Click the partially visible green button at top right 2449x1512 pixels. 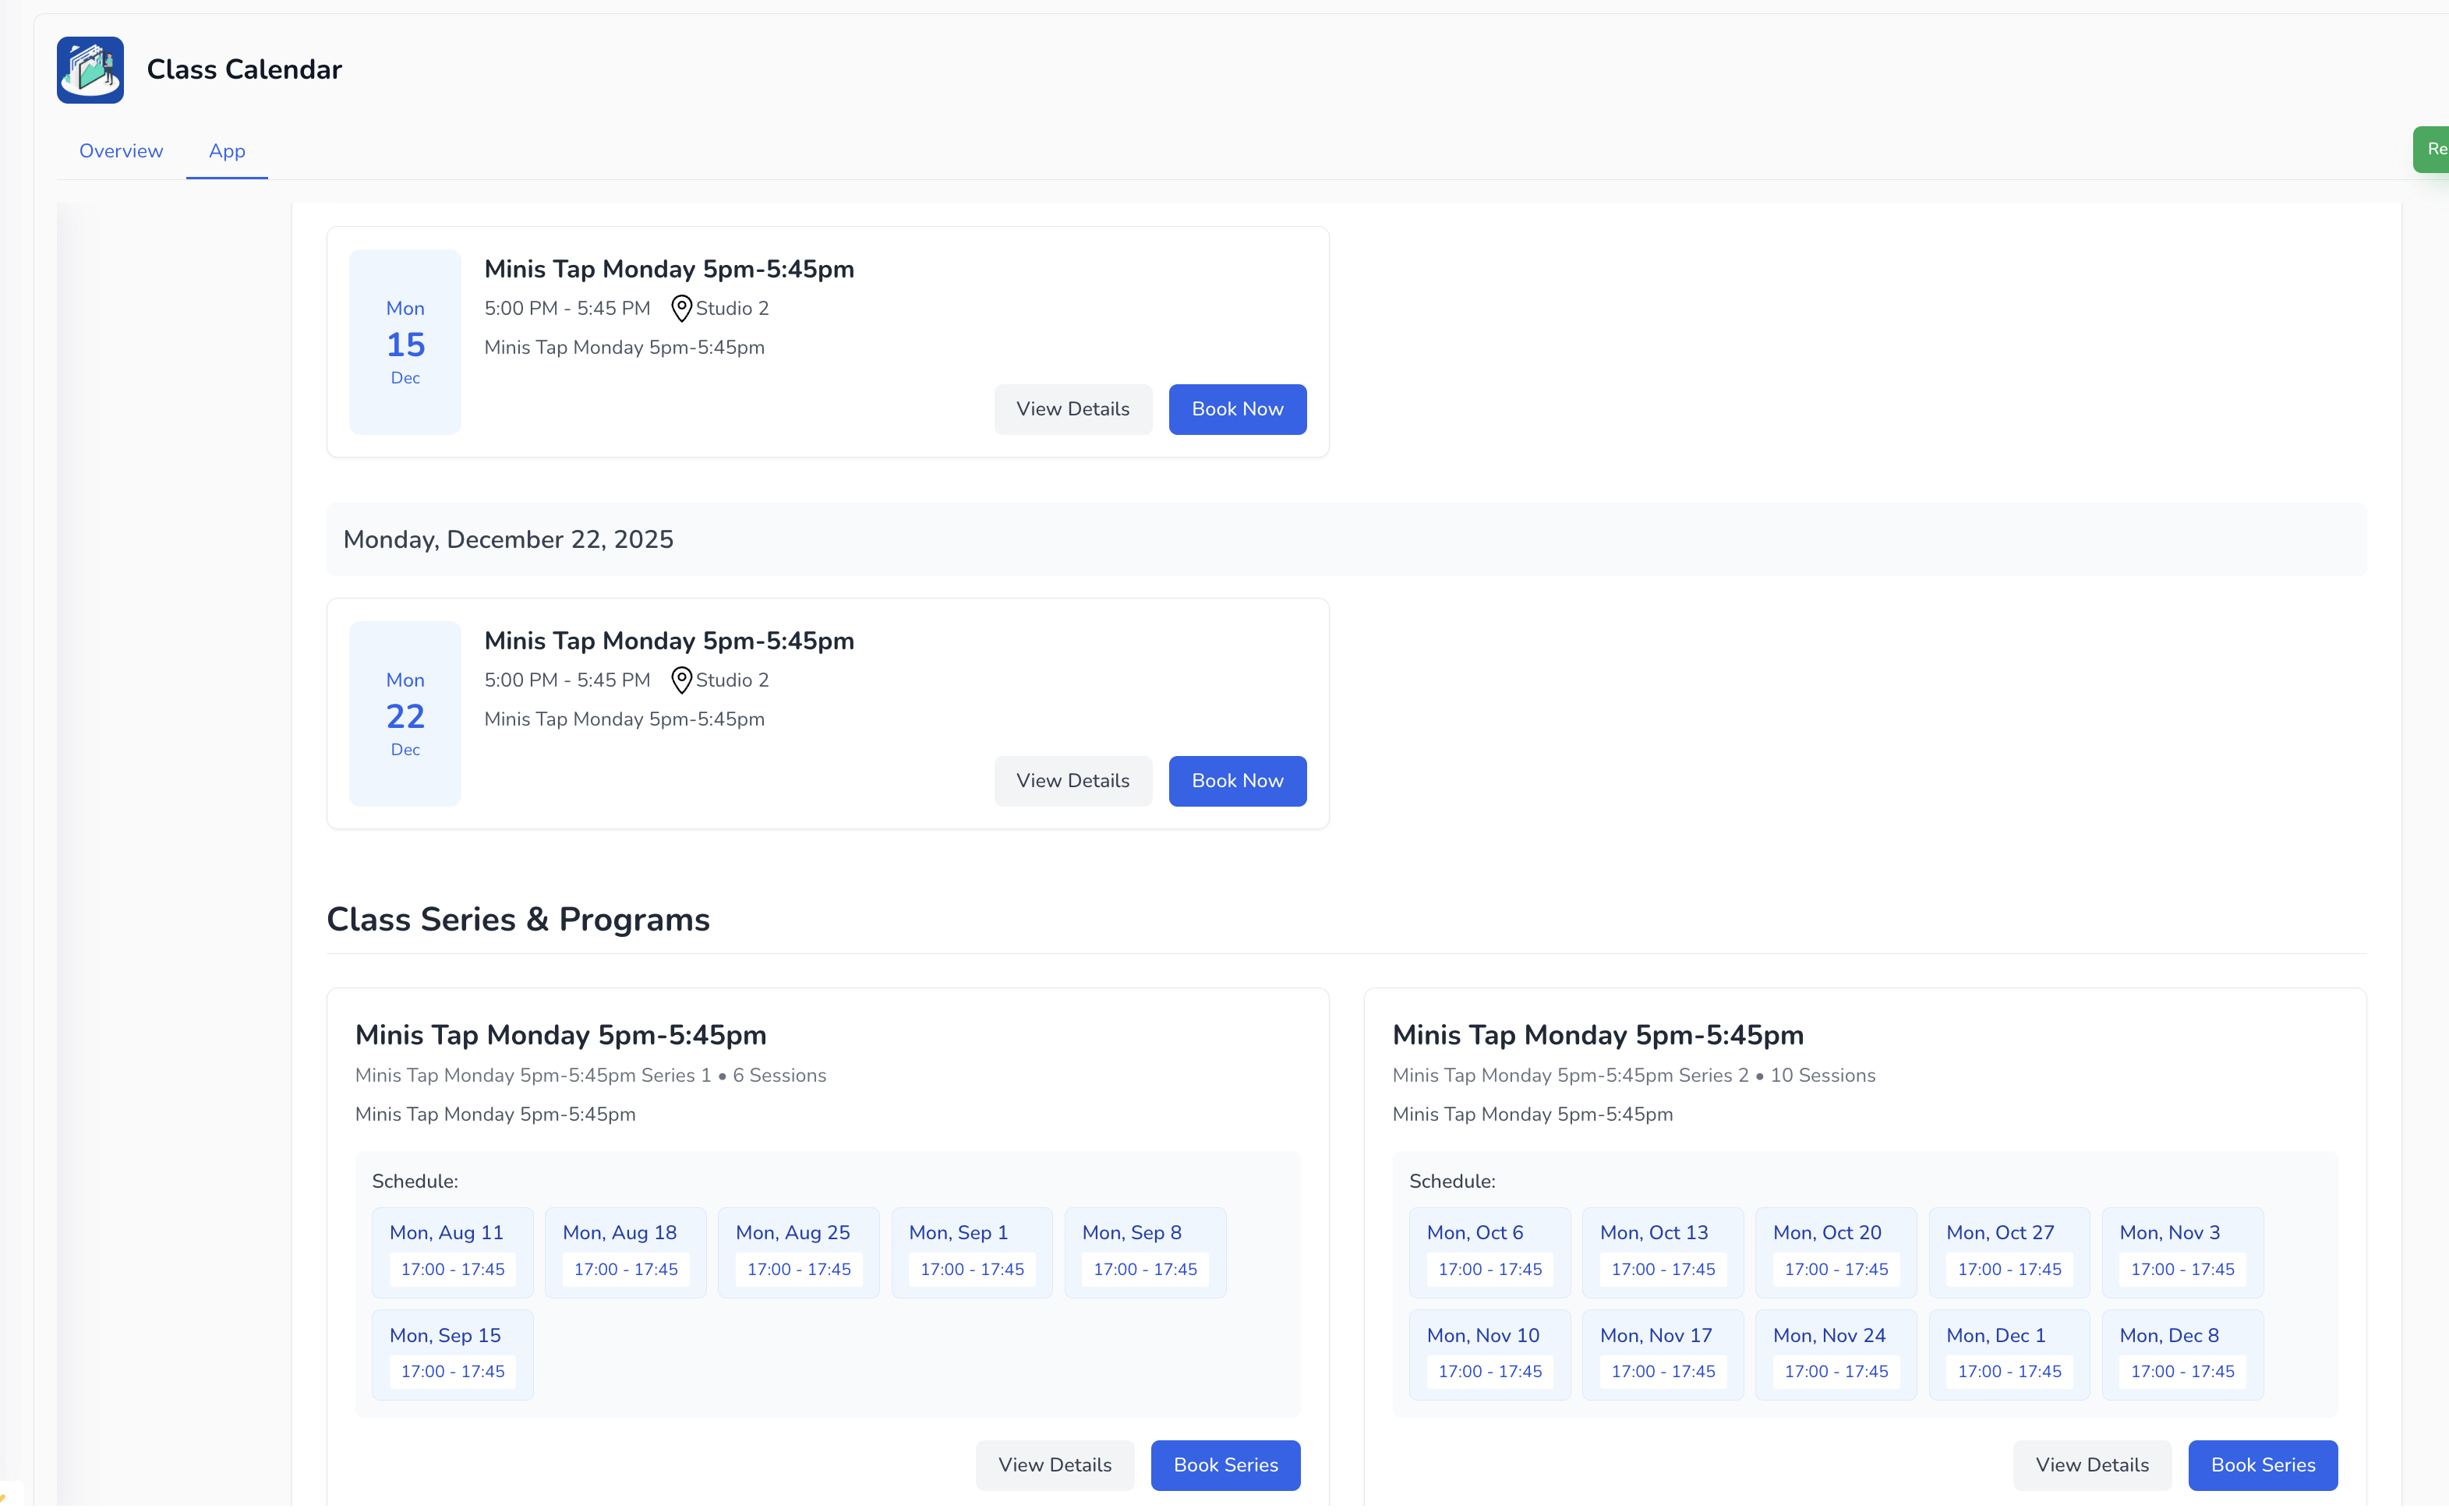point(2431,150)
